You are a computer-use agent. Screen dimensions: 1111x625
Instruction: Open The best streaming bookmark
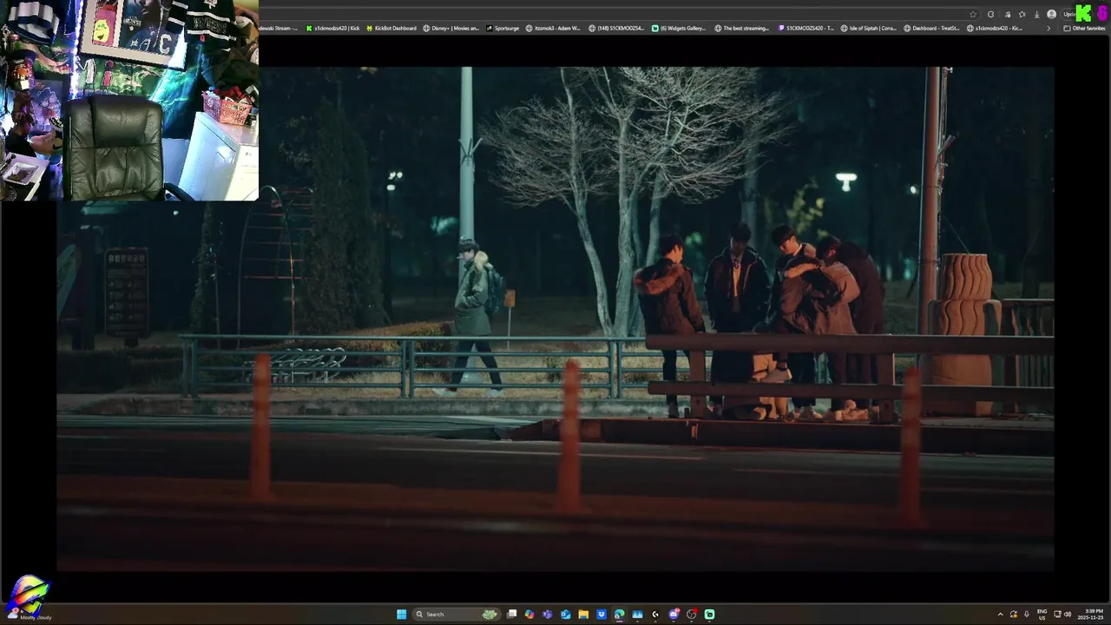742,28
